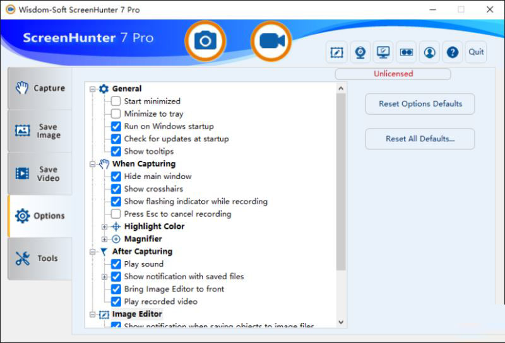
Task: Click the plus-circle icon beside Magnifier
Action: [x=116, y=239]
